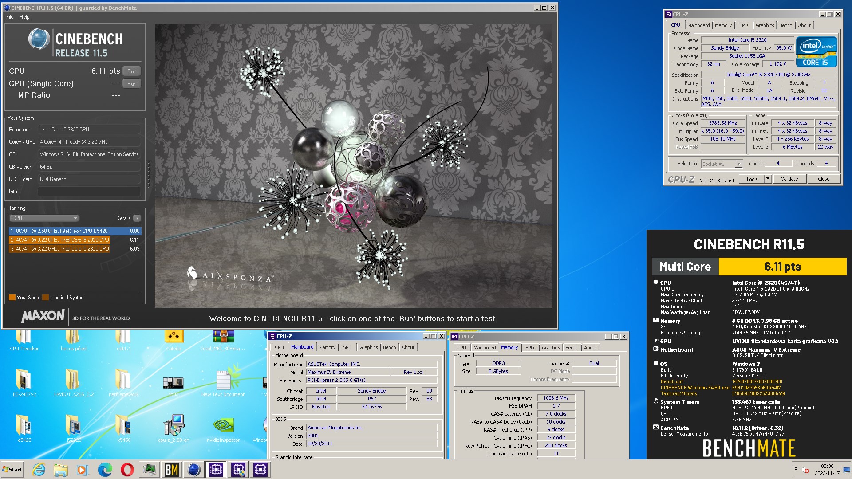
Task: Switch to Mainboard tab in top-right CPU-Z
Action: (x=698, y=25)
